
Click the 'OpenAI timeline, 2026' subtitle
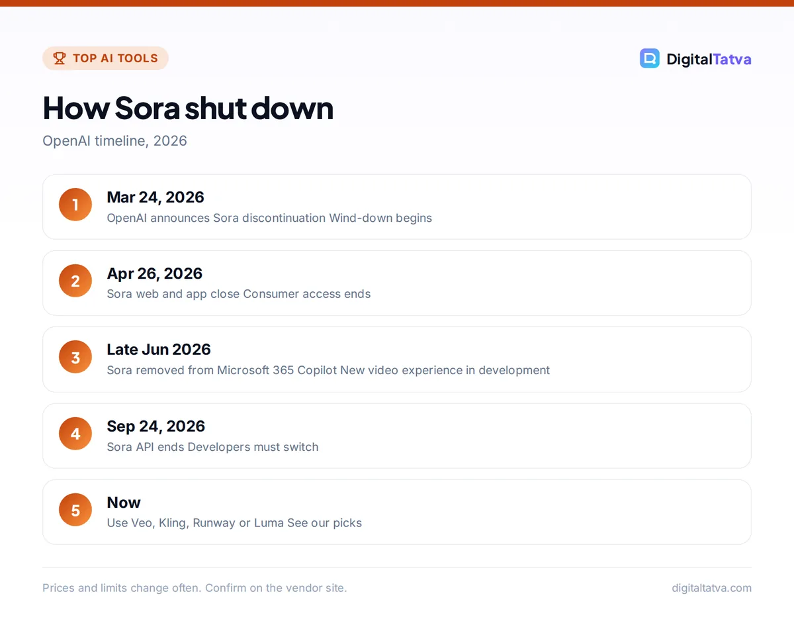tap(114, 140)
